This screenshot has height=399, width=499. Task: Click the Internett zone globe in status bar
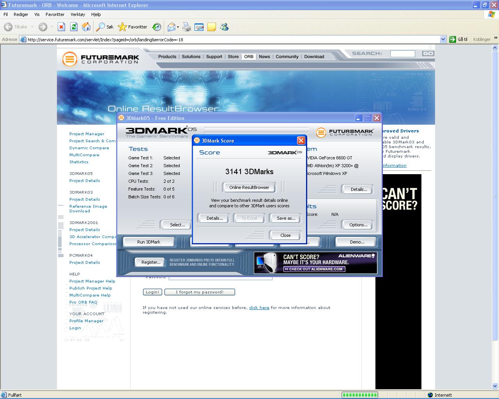430,395
